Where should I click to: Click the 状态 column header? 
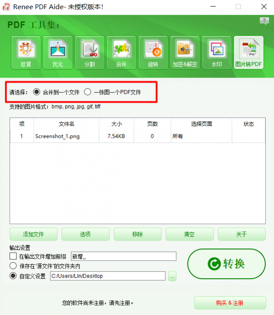pyautogui.click(x=249, y=124)
